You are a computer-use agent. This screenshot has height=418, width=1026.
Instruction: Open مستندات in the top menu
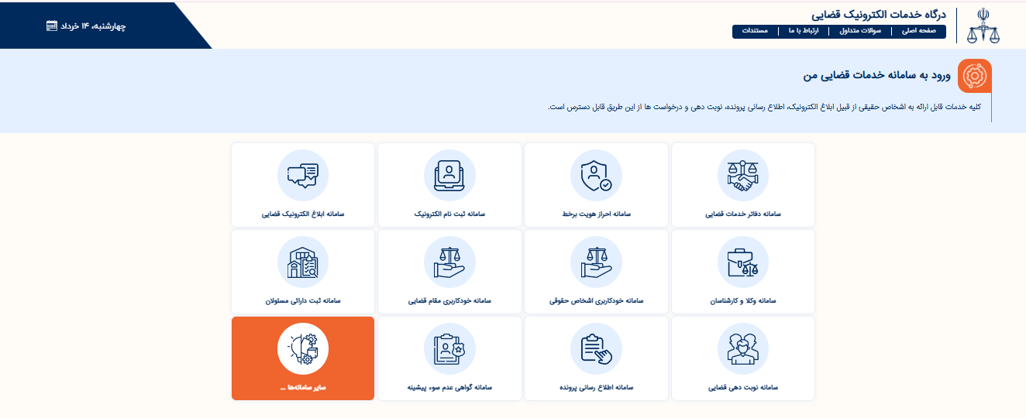point(755,31)
